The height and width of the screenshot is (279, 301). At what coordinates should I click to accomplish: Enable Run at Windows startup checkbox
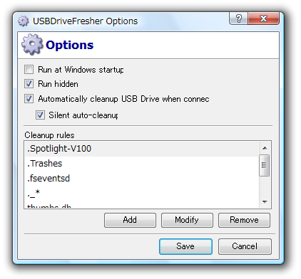(x=29, y=70)
